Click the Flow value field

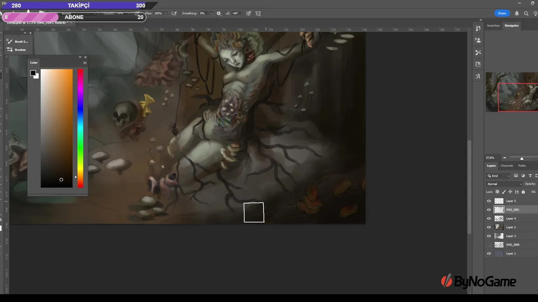tap(158, 13)
